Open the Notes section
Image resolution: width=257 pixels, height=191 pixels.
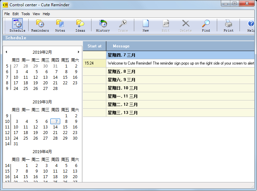(x=60, y=25)
